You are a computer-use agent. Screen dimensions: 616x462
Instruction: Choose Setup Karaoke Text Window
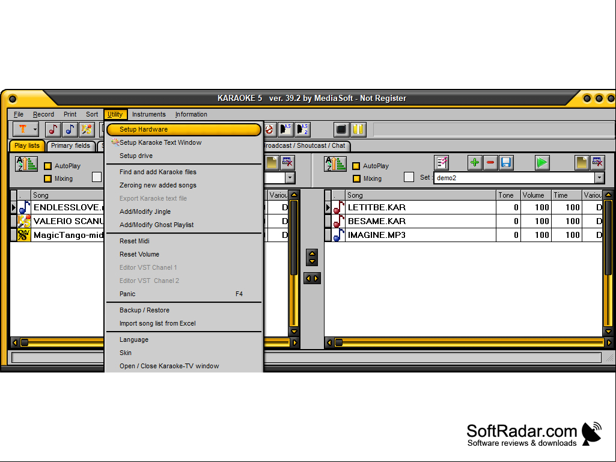click(183, 142)
